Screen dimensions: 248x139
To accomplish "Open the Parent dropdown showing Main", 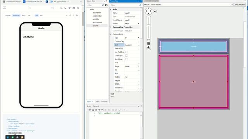I will click(139, 24).
